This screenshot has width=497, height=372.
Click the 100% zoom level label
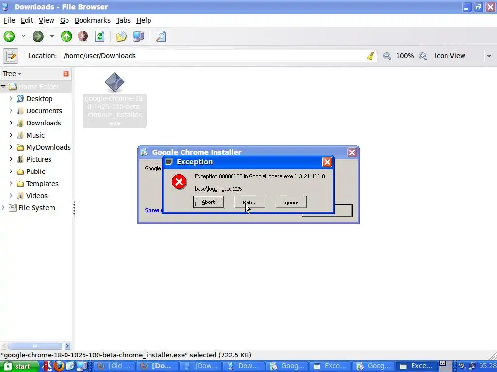click(x=405, y=56)
